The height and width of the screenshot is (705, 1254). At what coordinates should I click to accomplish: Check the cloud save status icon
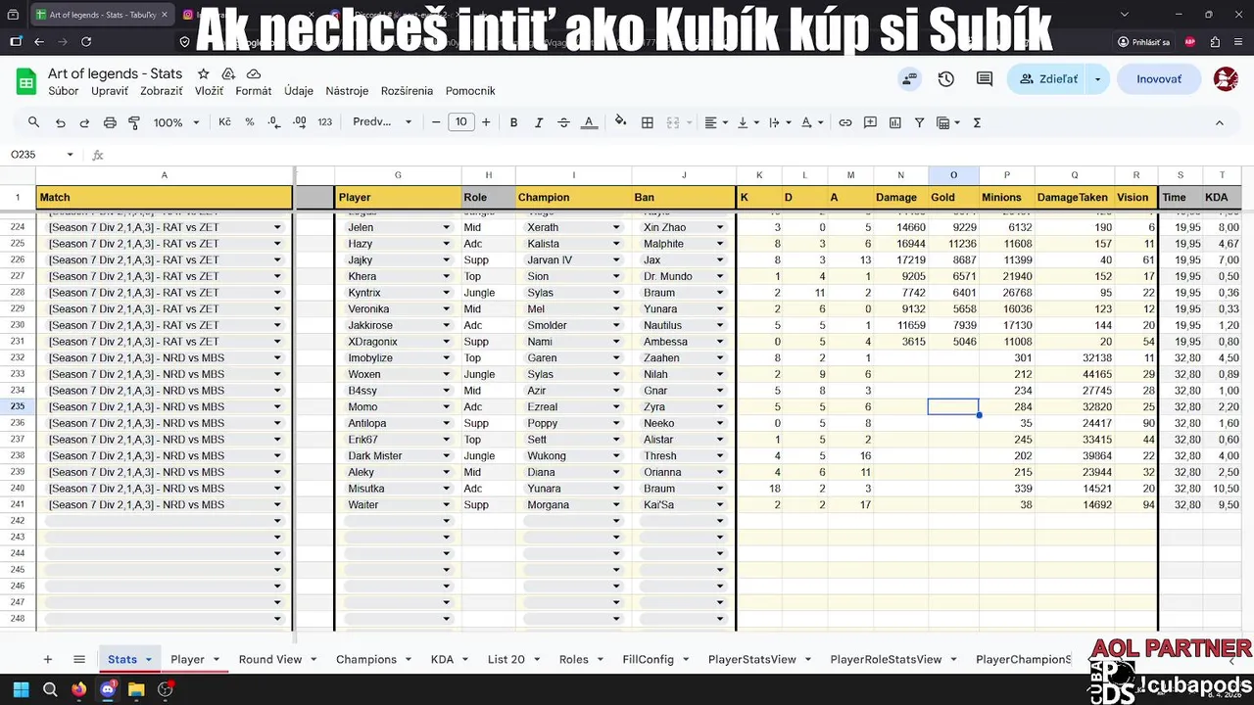point(254,74)
